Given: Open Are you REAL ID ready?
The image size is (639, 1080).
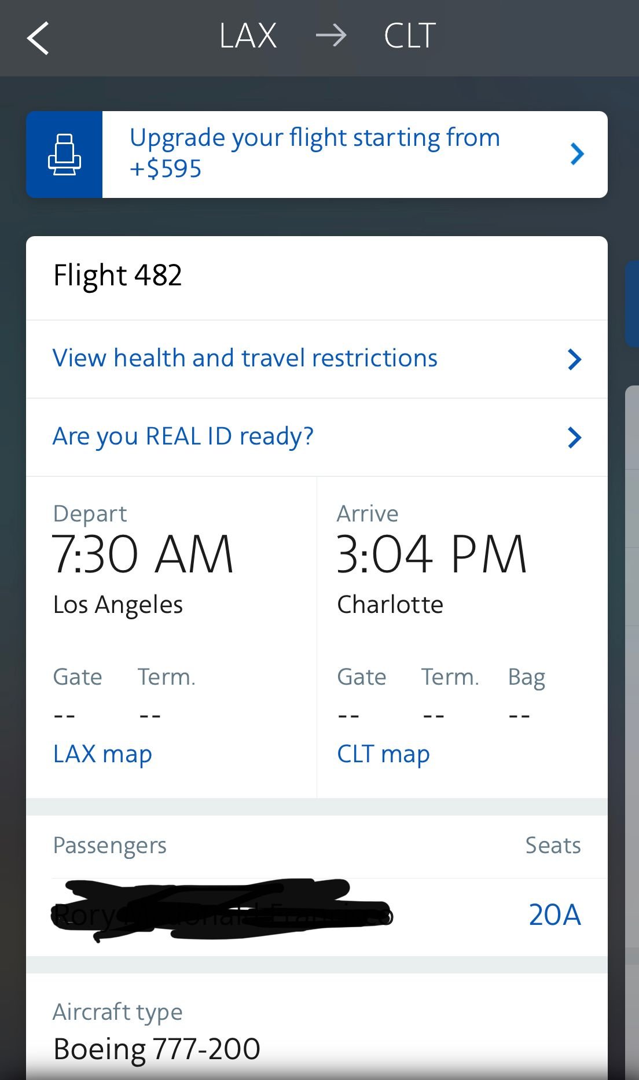Looking at the screenshot, I should coord(183,436).
